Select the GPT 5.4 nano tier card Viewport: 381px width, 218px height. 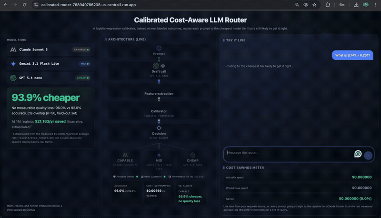point(50,78)
